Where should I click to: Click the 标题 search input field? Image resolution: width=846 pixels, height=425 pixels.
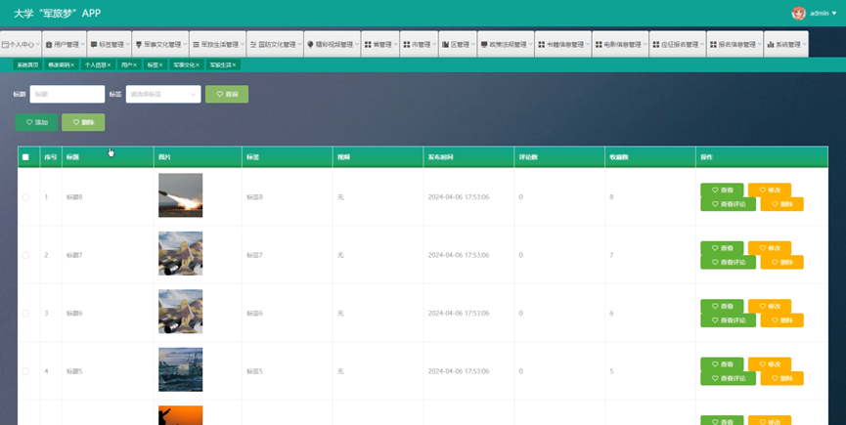tap(67, 94)
